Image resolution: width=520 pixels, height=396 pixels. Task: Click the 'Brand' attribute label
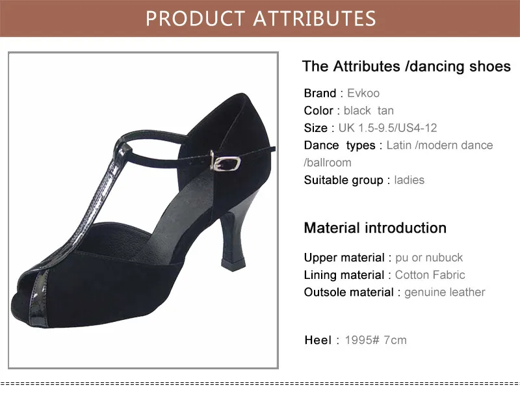(x=320, y=93)
